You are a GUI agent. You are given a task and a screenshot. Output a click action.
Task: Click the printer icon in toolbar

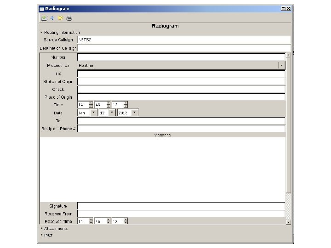[x=69, y=18]
